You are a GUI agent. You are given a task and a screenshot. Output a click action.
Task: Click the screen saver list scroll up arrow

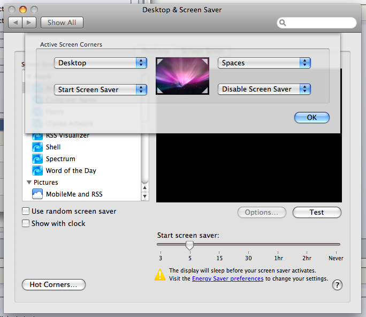click(144, 187)
